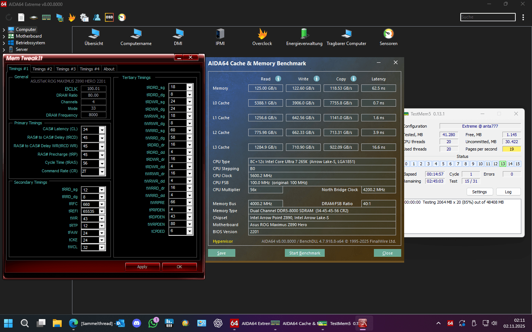Open the Sensoren panel icon
The height and width of the screenshot is (332, 532).
[388, 37]
